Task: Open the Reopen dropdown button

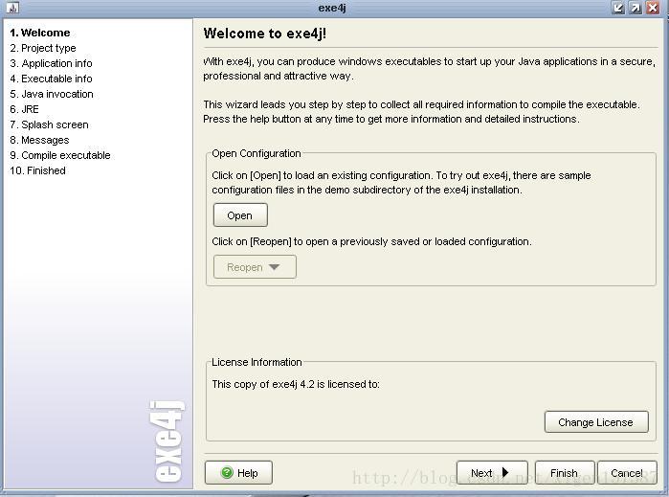Action: 255,267
